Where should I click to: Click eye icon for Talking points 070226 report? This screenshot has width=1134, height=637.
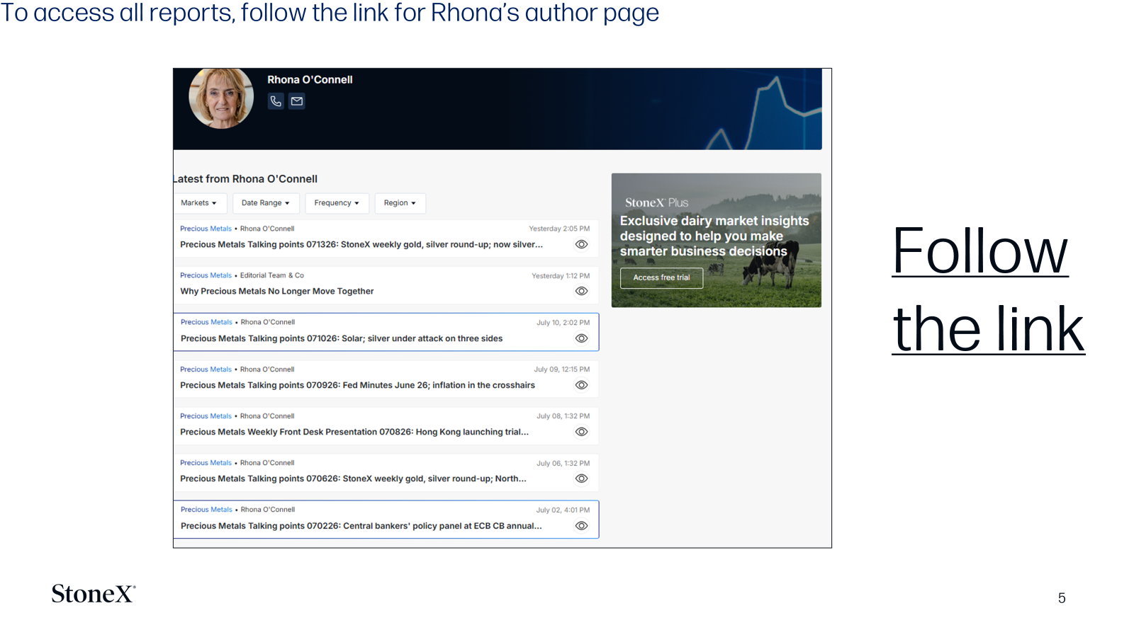point(581,526)
